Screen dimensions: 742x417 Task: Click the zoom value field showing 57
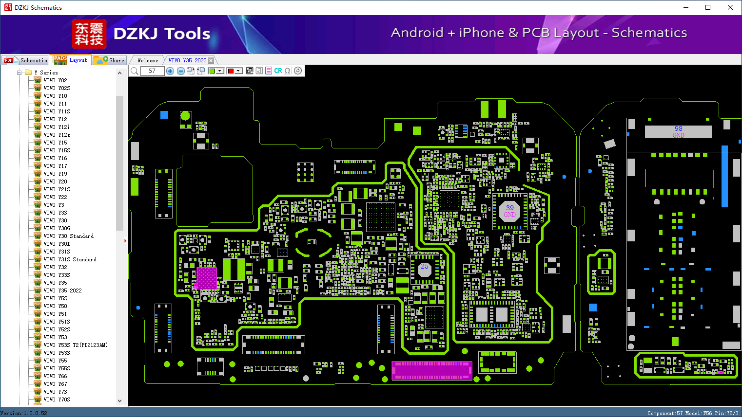point(153,71)
